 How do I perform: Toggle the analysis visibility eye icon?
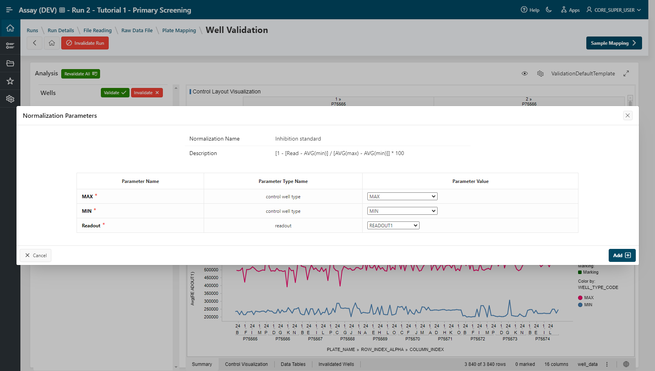click(525, 73)
